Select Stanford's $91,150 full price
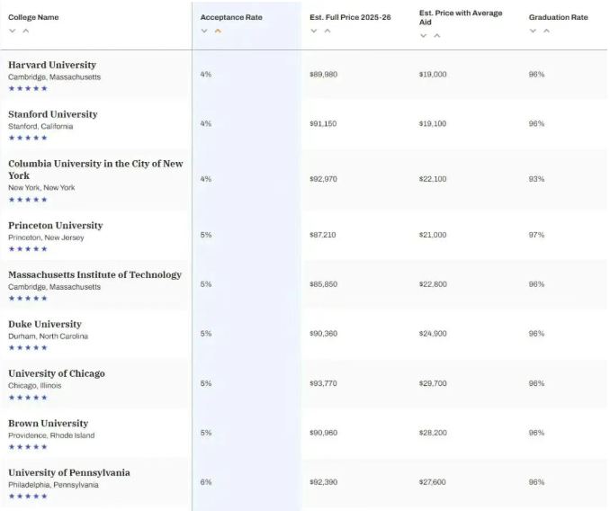This screenshot has width=610, height=511. (x=323, y=123)
